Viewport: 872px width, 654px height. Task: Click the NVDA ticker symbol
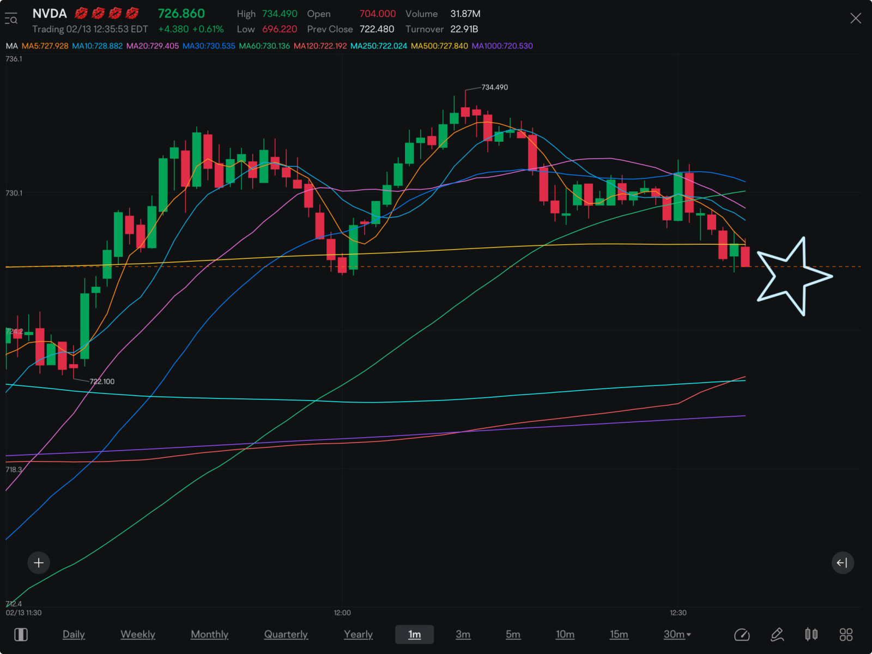pos(50,14)
